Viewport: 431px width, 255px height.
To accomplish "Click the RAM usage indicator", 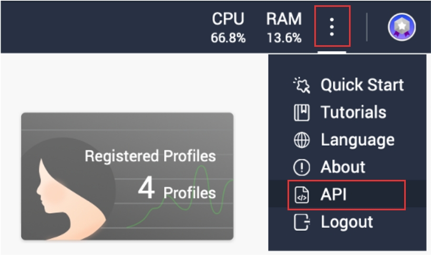I will [x=284, y=27].
